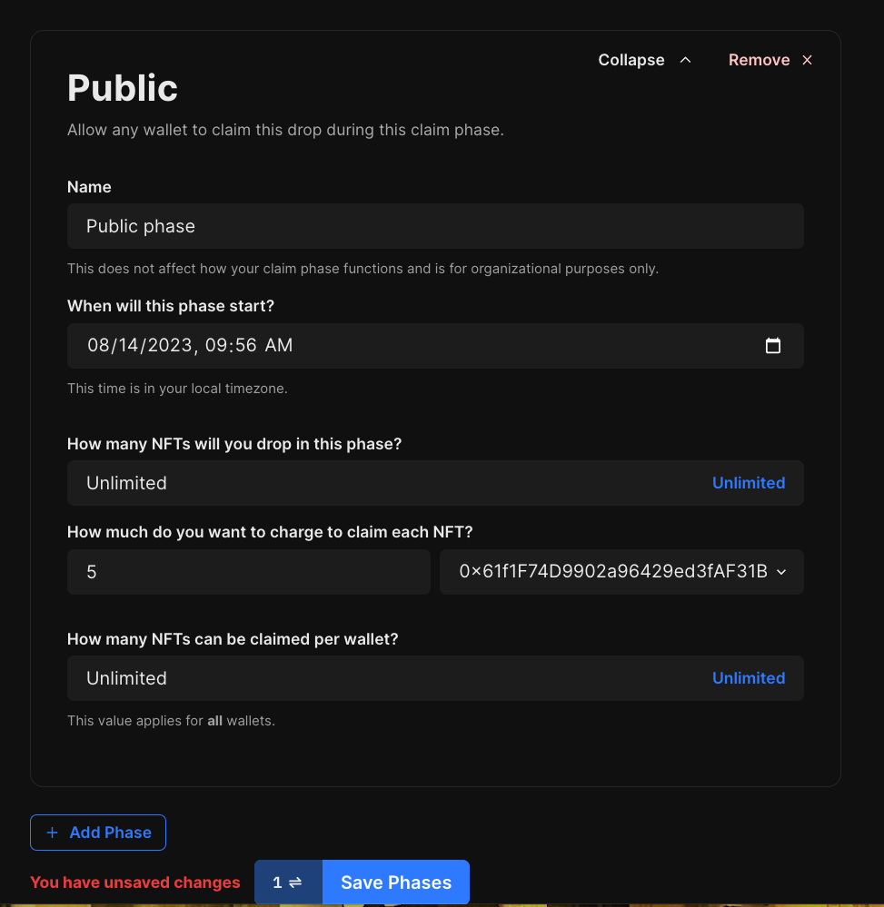The width and height of the screenshot is (884, 907).
Task: Open the currency address dropdown
Action: pos(621,572)
